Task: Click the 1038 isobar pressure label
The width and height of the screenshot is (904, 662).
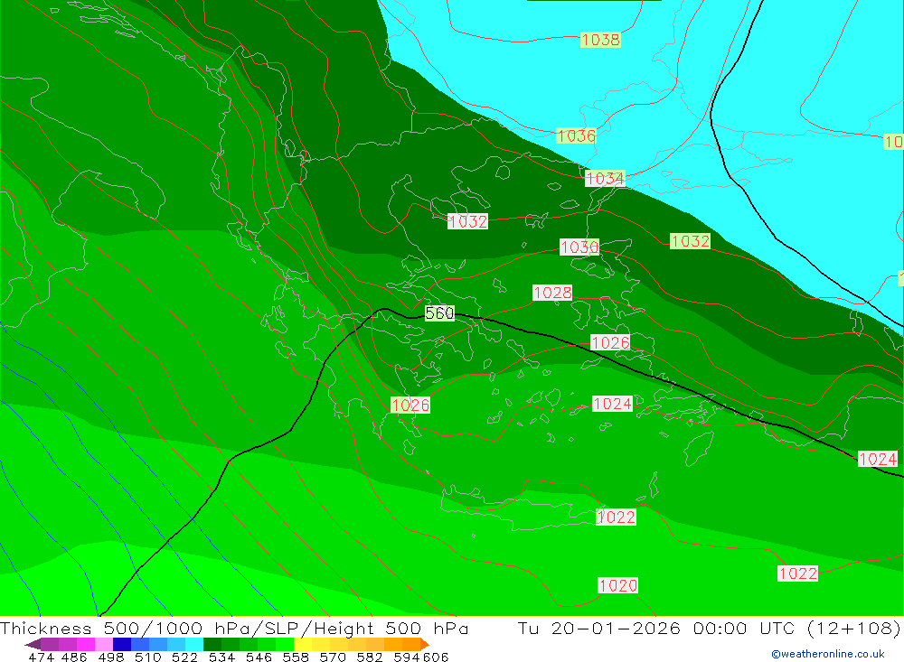Action: [x=600, y=40]
